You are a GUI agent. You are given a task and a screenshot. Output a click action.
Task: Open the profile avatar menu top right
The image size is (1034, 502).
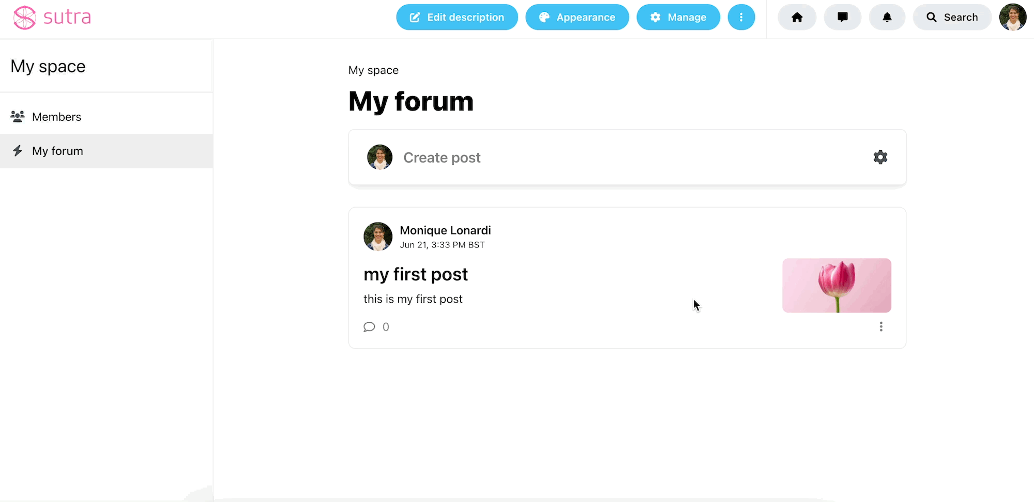coord(1012,18)
